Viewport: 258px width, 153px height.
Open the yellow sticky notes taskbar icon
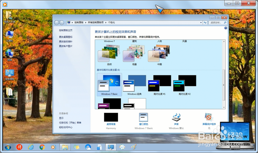[x=76, y=147]
